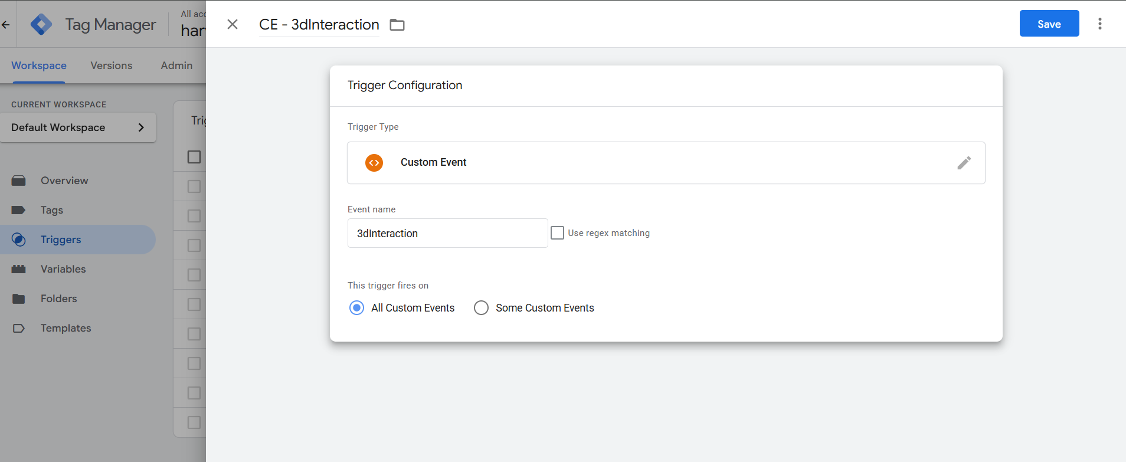Close the trigger editor panel
Screen dimensions: 1126x462
[x=233, y=24]
